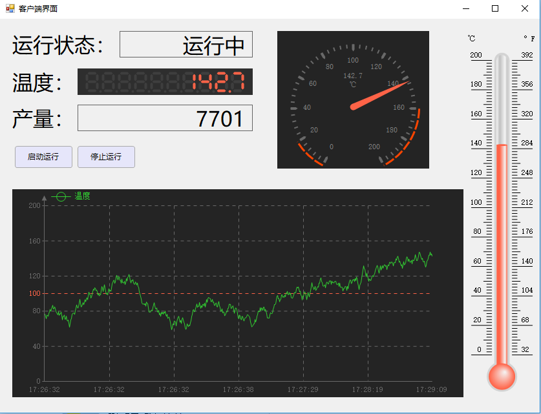This screenshot has height=414, width=541.
Task: Click the top of the thermometer mercury column
Action: coord(502,145)
